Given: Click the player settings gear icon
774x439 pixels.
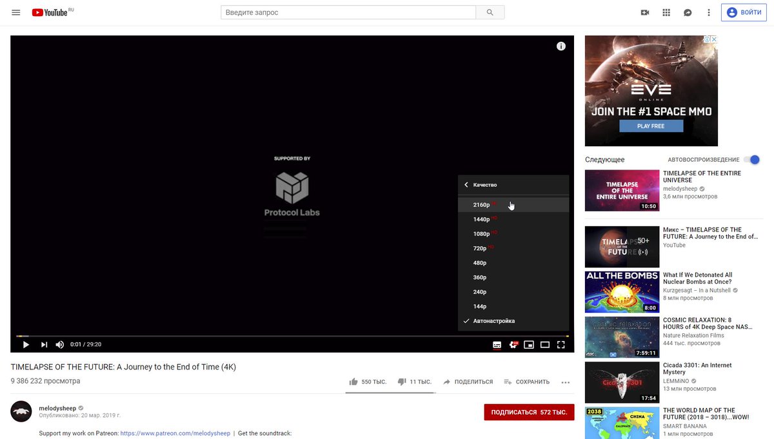Looking at the screenshot, I should tap(513, 344).
